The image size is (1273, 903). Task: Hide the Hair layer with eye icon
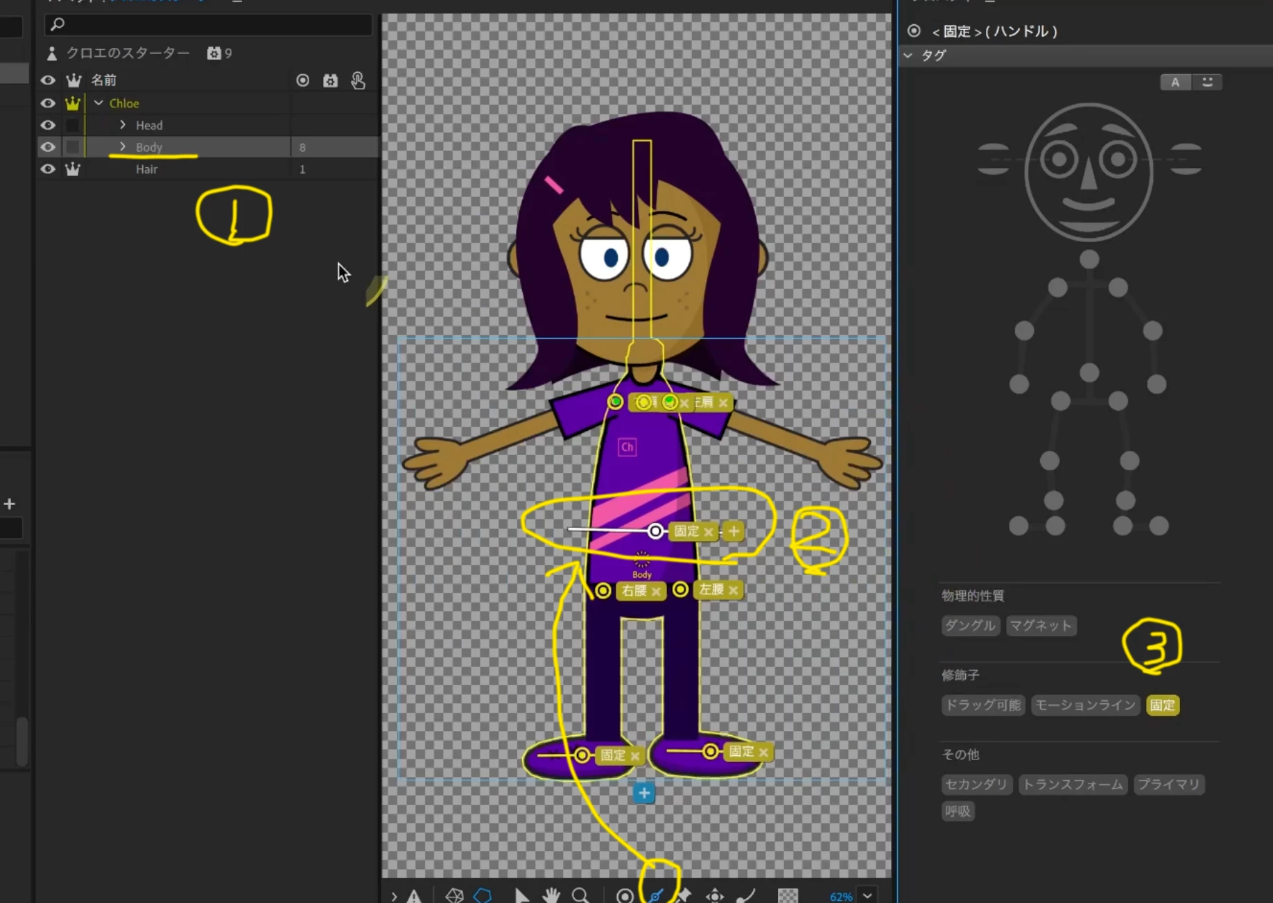pos(48,169)
